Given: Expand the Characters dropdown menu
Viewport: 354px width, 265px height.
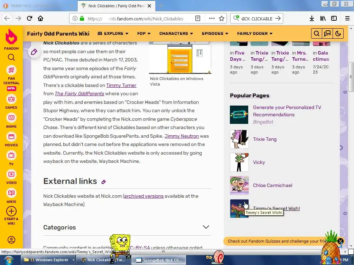Looking at the screenshot, I should click(176, 33).
